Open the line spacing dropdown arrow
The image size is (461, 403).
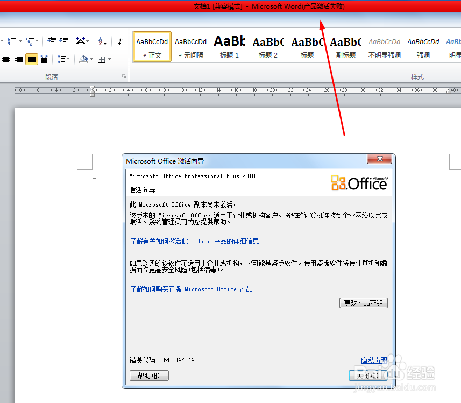pos(68,59)
